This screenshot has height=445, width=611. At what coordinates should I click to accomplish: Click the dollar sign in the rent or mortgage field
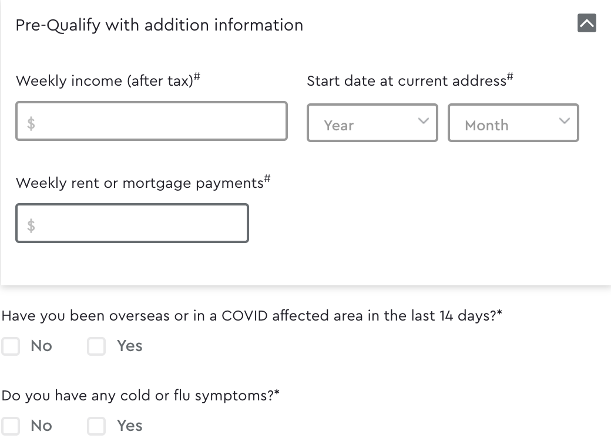point(31,225)
